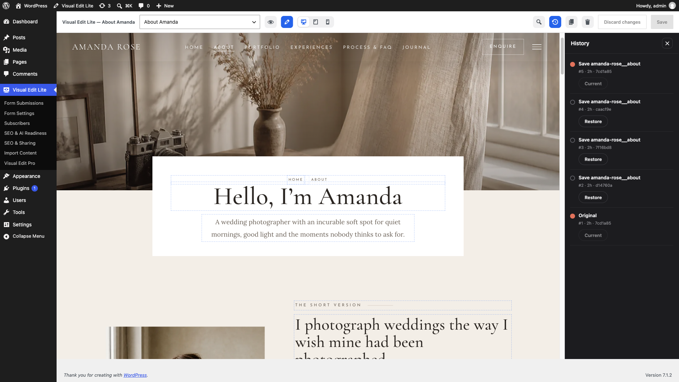Select radio marker for revision #4
This screenshot has width=679, height=382.
coord(573,102)
